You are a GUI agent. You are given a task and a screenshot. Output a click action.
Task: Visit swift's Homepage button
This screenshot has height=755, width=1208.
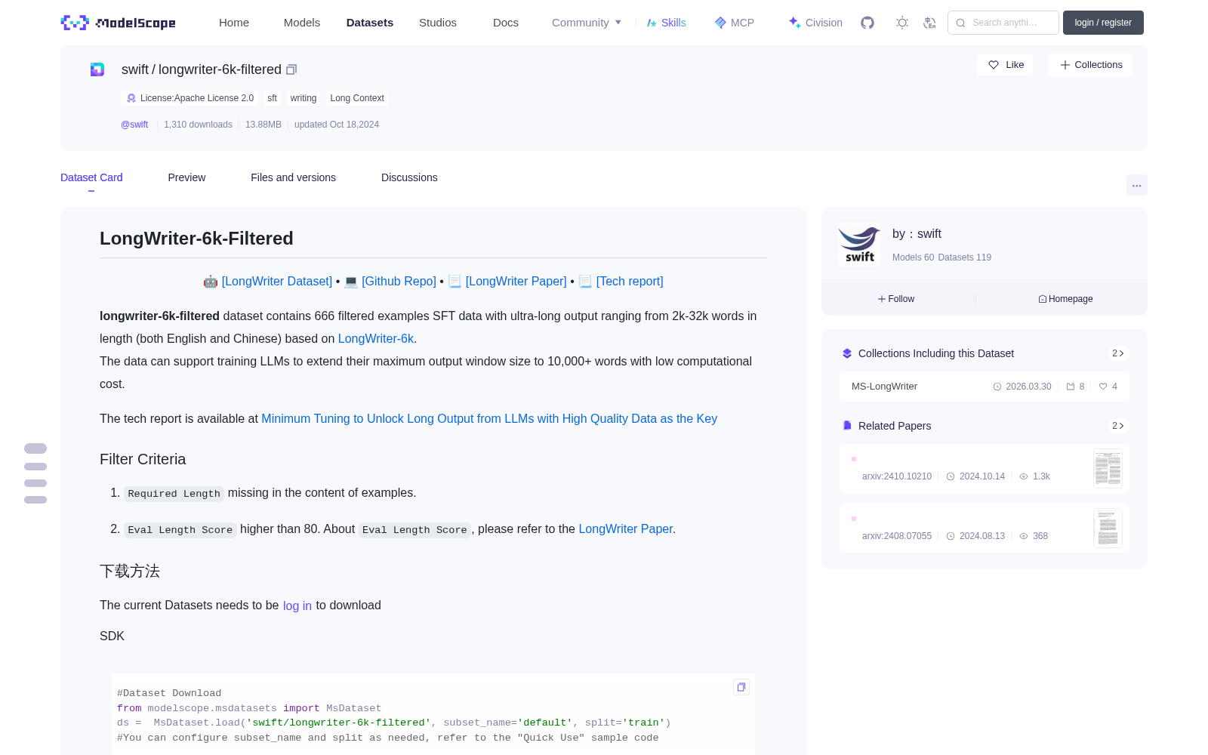(1065, 299)
